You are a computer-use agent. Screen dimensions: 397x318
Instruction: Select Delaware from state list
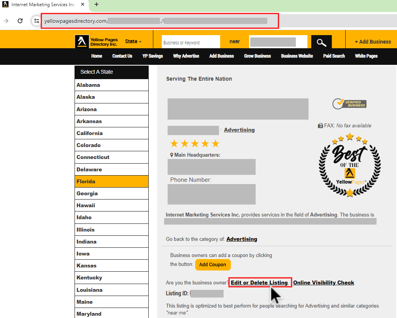tap(112, 169)
